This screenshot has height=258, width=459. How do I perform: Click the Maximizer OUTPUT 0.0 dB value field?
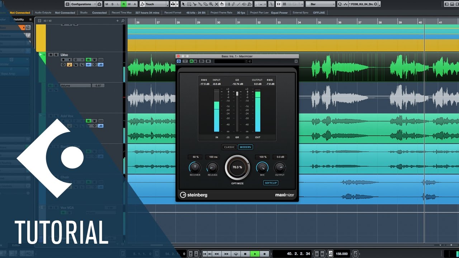[280, 157]
